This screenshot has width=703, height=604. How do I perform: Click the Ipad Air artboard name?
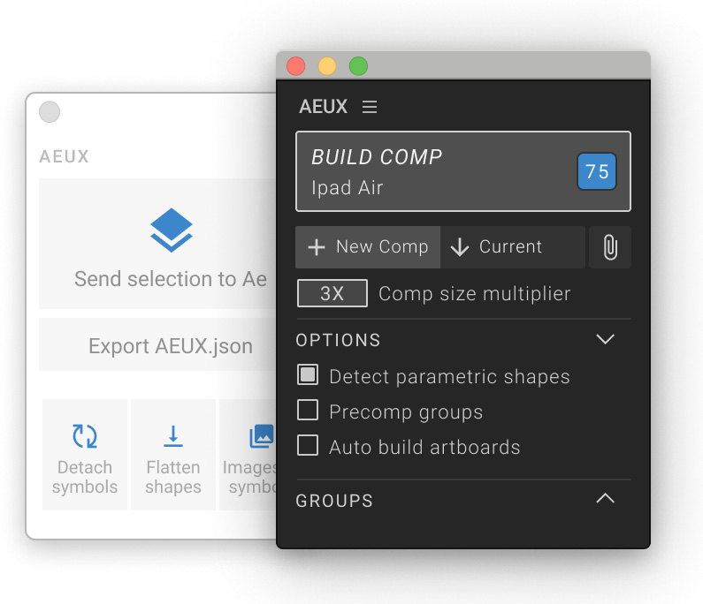[x=348, y=188]
